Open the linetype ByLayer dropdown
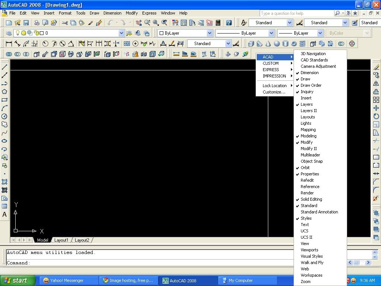This screenshot has width=381, height=286. click(271, 33)
